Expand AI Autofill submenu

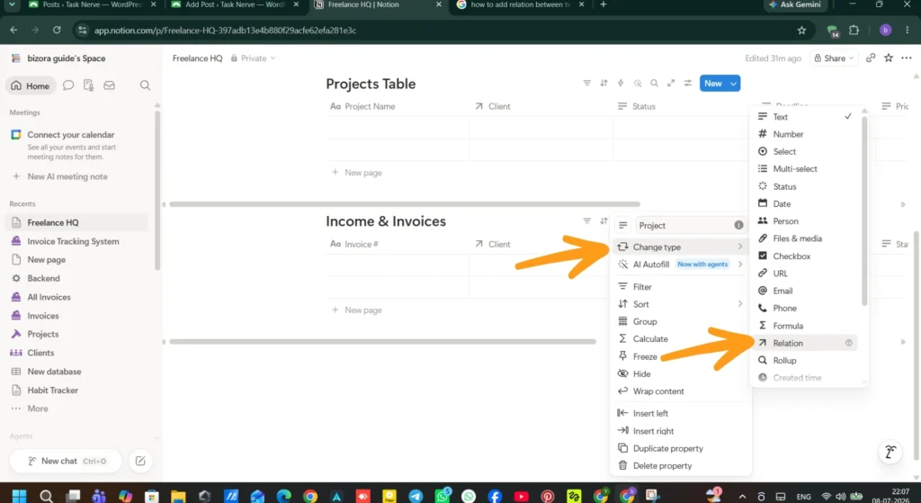[680, 265]
